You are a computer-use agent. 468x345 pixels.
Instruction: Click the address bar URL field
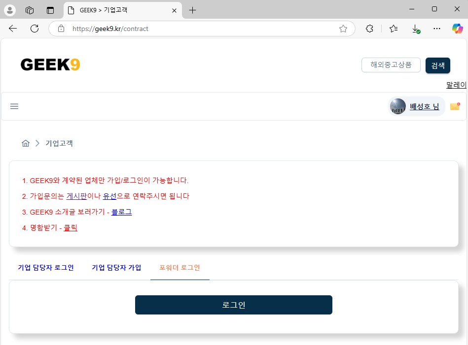[x=202, y=29]
